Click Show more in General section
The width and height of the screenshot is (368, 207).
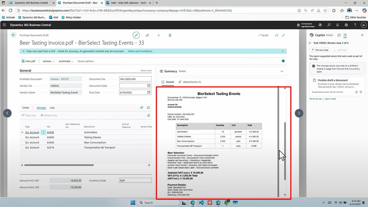[146, 71]
